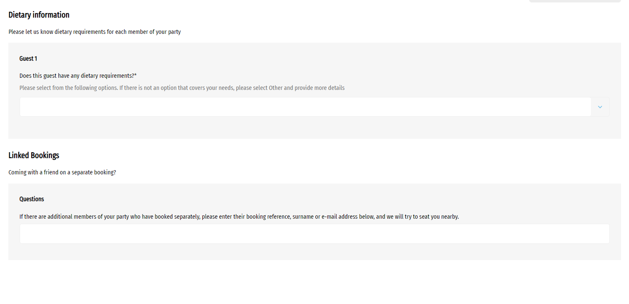Click the "Please let us know dietary requirements" sentence
The height and width of the screenshot is (304, 629).
(94, 32)
